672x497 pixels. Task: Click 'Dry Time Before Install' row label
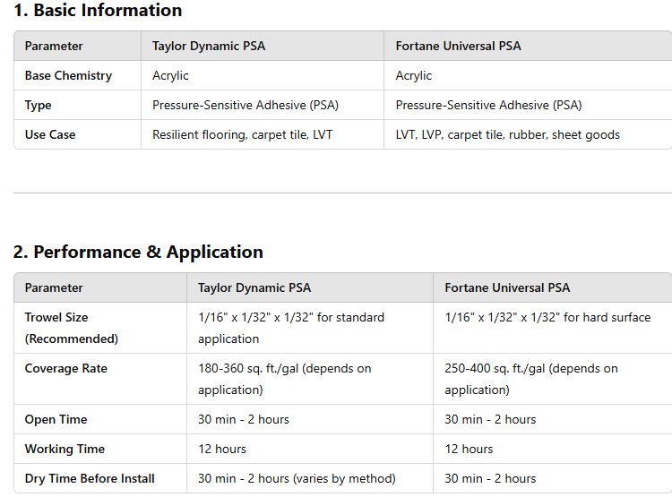point(90,478)
